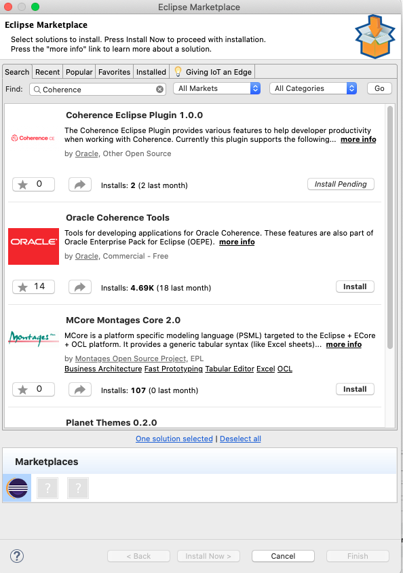Switch to the Popular tab
Viewport: 403px width, 573px height.
click(79, 72)
